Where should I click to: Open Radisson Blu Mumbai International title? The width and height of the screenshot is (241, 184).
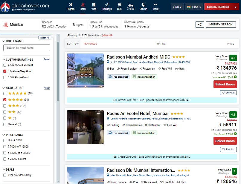pos(141,170)
